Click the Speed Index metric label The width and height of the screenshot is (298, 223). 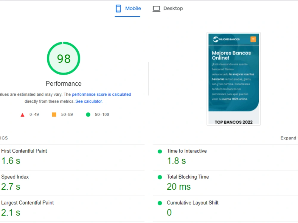click(x=15, y=177)
